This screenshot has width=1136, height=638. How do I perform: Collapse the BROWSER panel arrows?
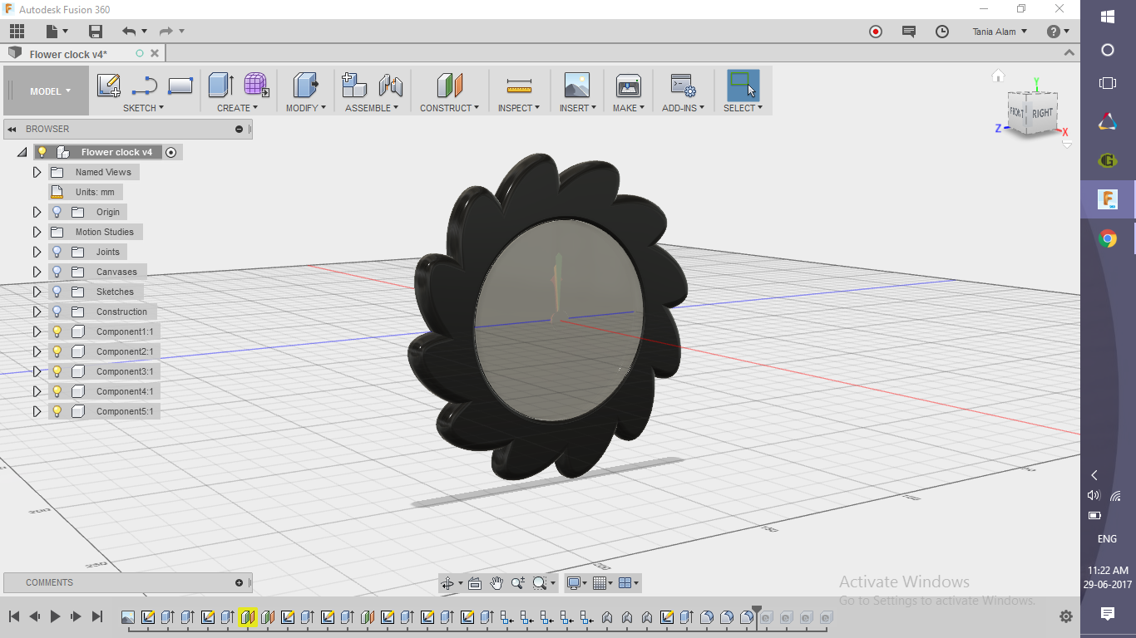(x=12, y=129)
